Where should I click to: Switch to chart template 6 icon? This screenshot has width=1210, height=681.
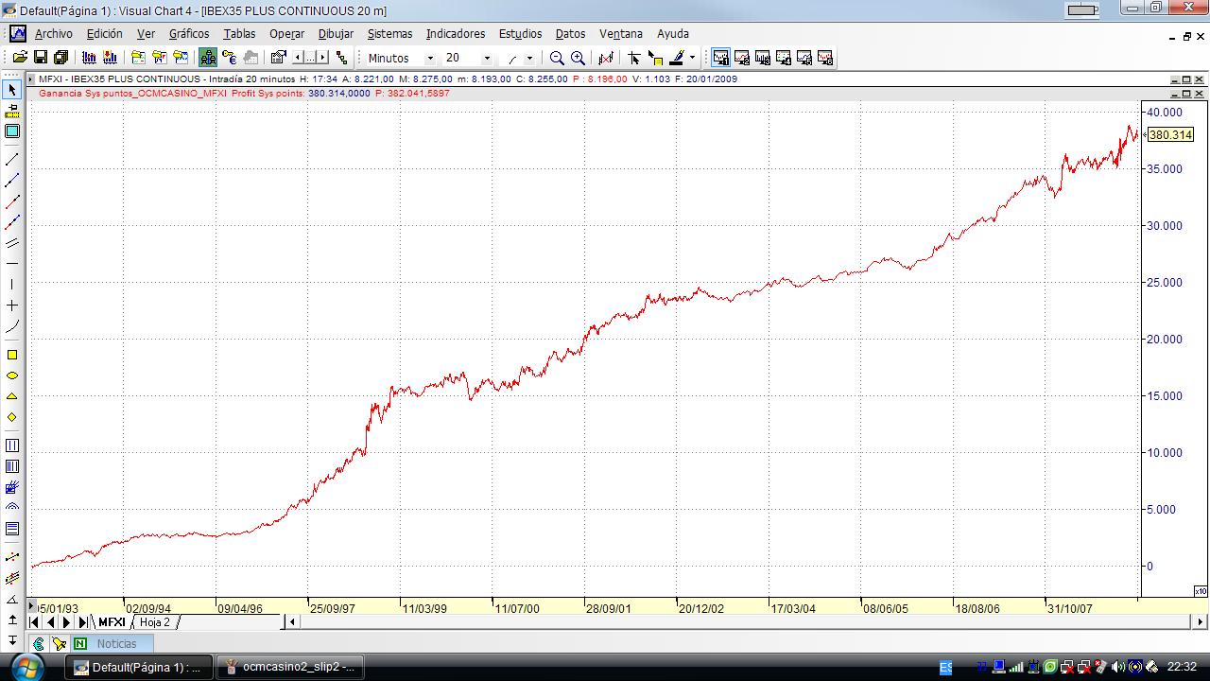825,58
